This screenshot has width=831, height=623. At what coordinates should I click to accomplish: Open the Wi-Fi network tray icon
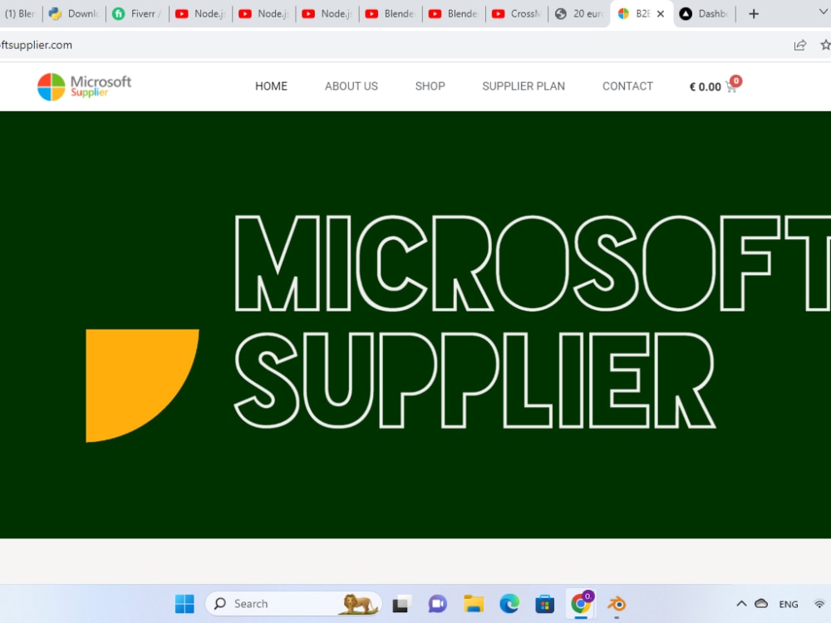tap(819, 603)
